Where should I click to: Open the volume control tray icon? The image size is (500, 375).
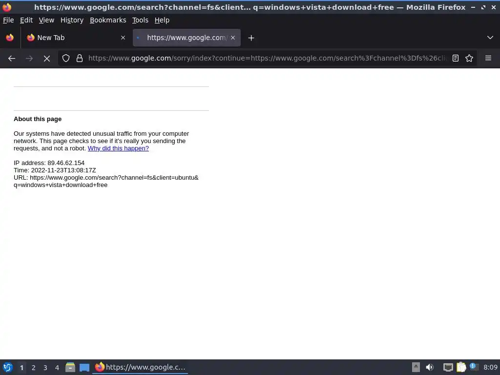[x=430, y=367]
